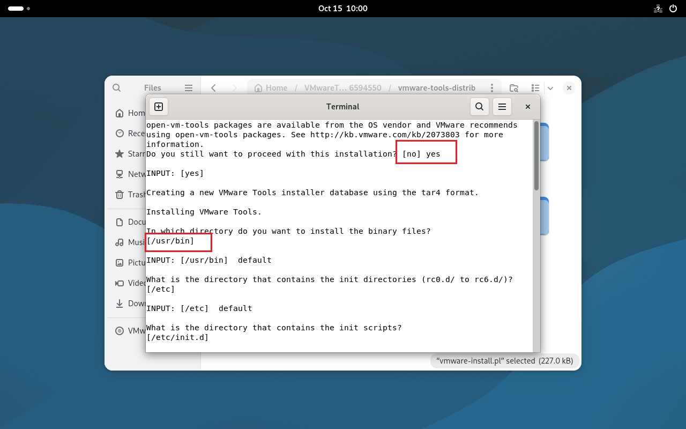
Task: Open Downloads from the Files sidebar
Action: [x=126, y=304]
